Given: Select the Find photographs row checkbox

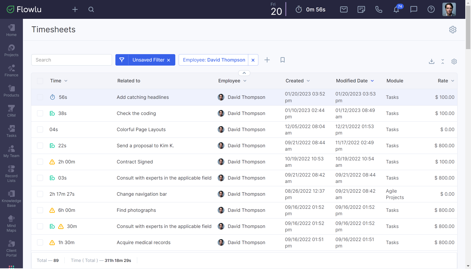Looking at the screenshot, I should tap(40, 210).
